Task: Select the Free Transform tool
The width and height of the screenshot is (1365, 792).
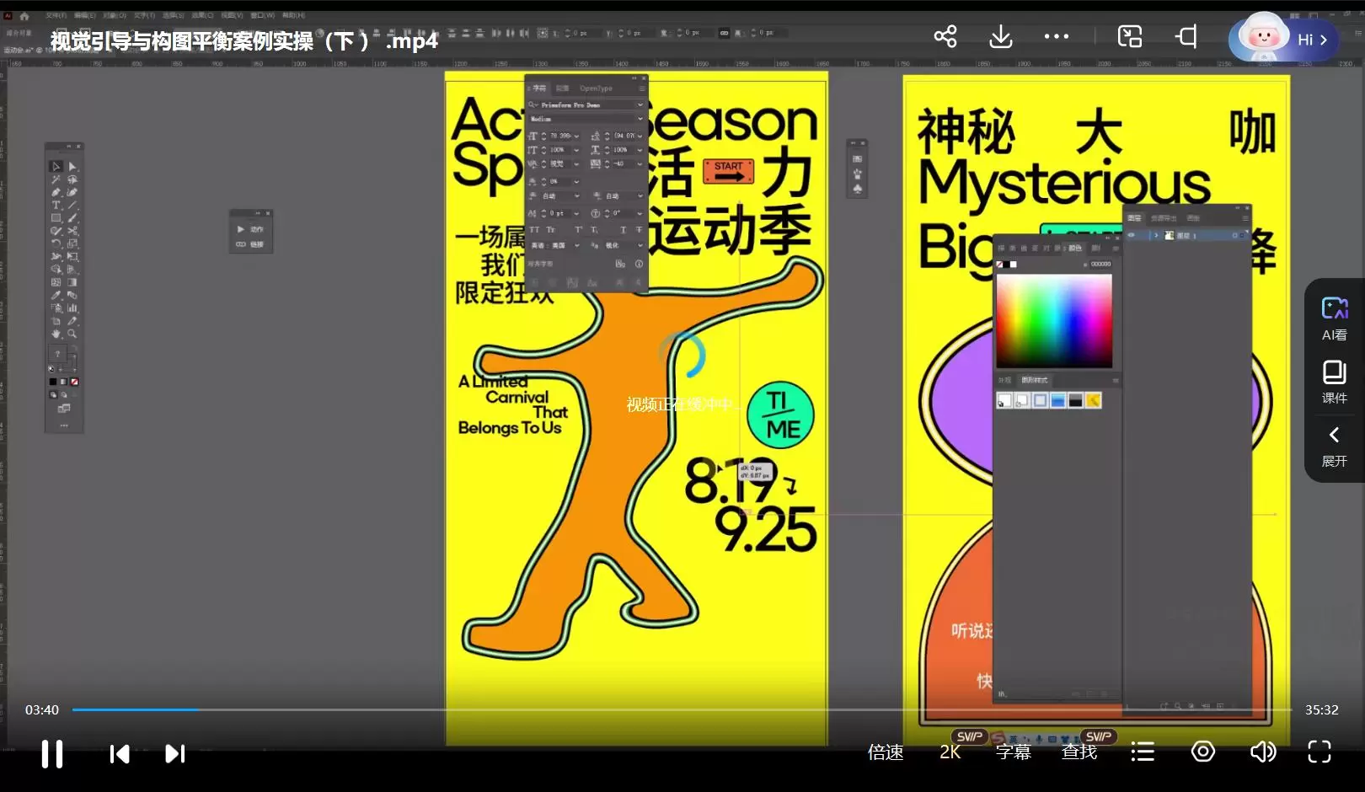Action: 72,255
